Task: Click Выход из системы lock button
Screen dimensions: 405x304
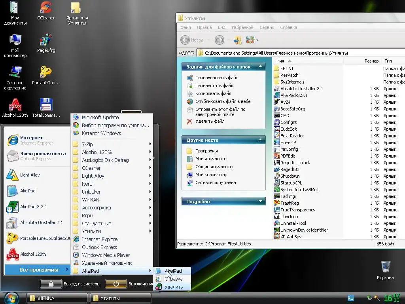Action: [x=51, y=284]
